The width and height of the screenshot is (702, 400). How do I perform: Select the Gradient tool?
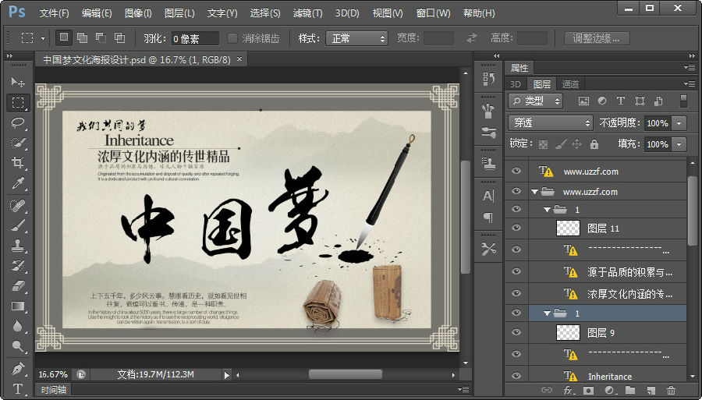(x=18, y=306)
